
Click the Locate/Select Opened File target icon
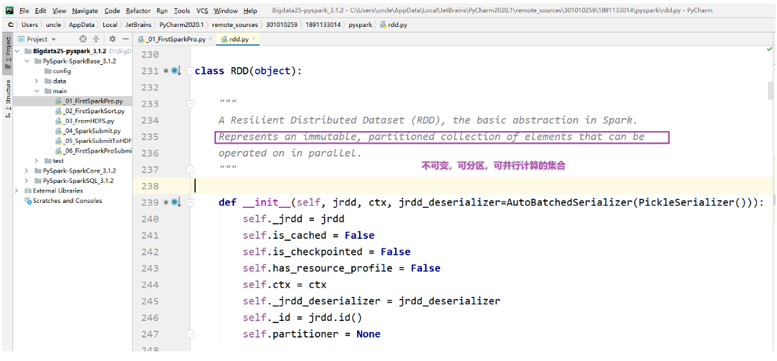(83, 39)
